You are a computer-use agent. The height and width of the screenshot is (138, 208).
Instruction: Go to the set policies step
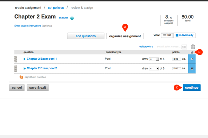[55, 8]
